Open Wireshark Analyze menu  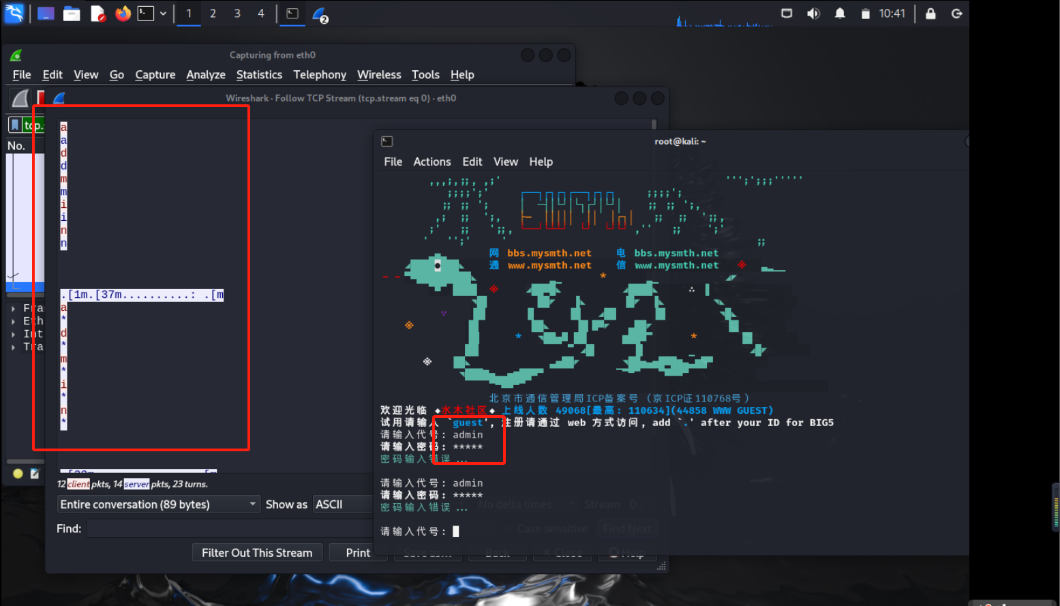[x=206, y=75]
